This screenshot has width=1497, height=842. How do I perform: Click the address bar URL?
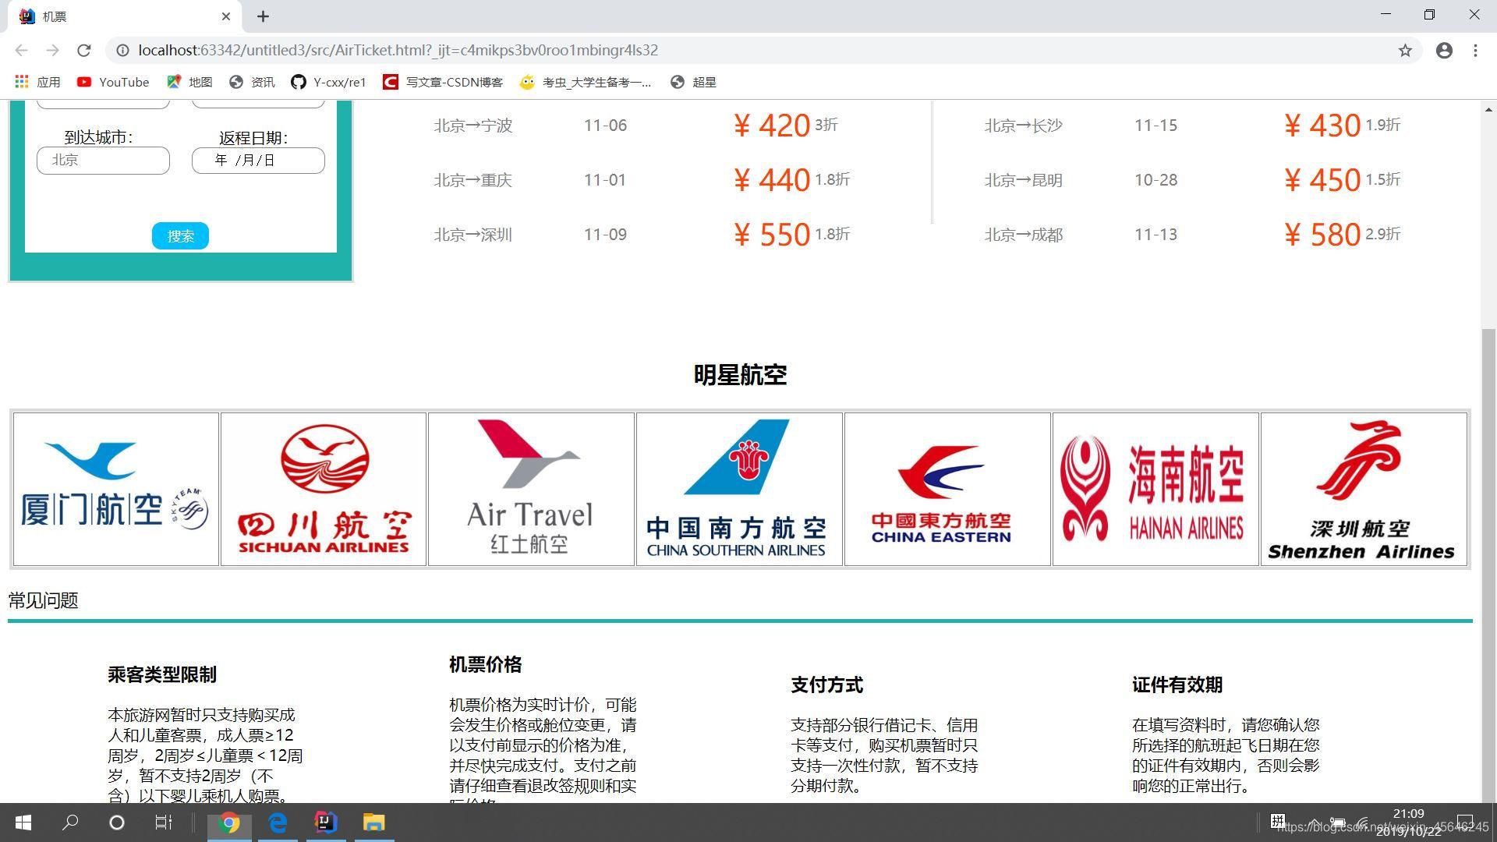(x=398, y=50)
